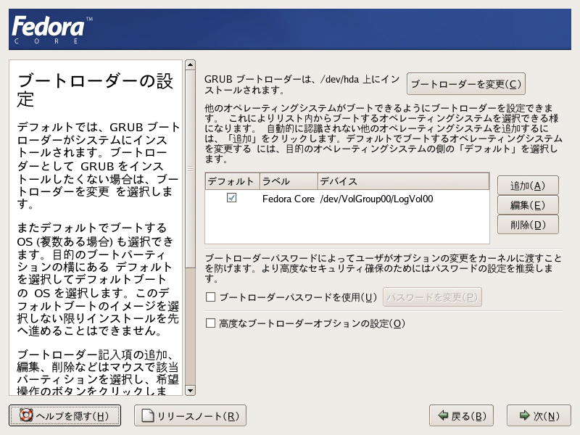Click the GRUB /dev/hda install location text
This screenshot has width=580, height=435.
pyautogui.click(x=302, y=84)
